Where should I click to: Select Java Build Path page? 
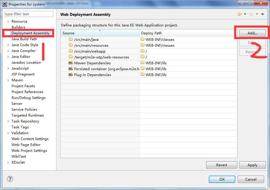click(x=24, y=39)
